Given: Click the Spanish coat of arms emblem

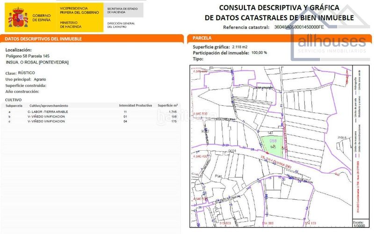Looking at the screenshot, I should click(18, 17).
